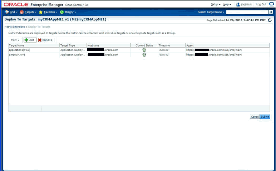
Task: Sort by Hostname column header
Action: tap(109, 45)
